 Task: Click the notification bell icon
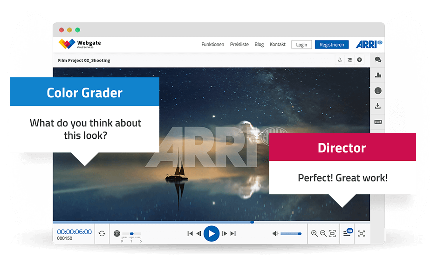(x=340, y=60)
